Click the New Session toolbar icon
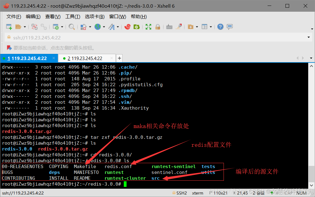This screenshot has height=197, width=315. (x=9, y=27)
